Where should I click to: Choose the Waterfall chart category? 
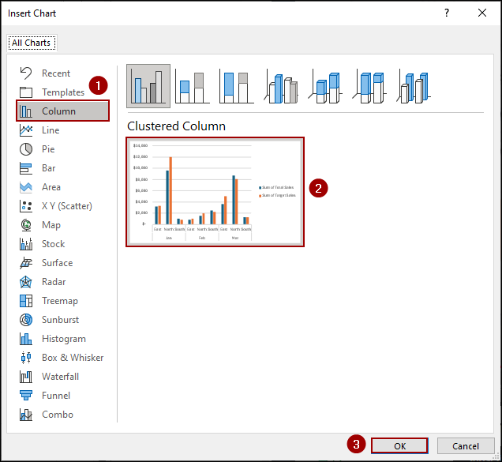[60, 377]
